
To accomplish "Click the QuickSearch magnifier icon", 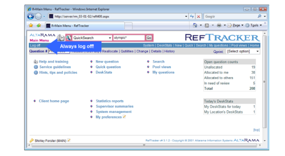I will [x=69, y=38].
